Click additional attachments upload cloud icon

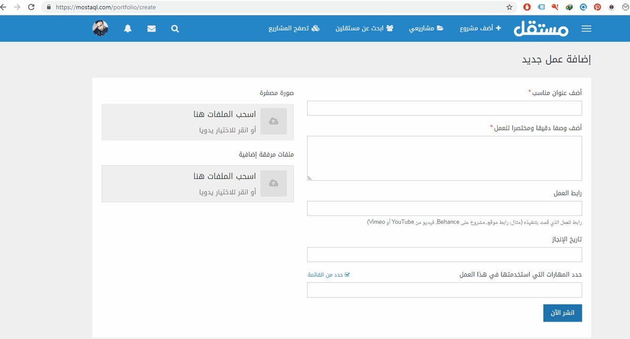click(x=274, y=183)
